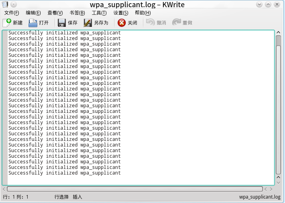Close the KWrite window with the X button
285x203 pixels.
click(277, 4)
